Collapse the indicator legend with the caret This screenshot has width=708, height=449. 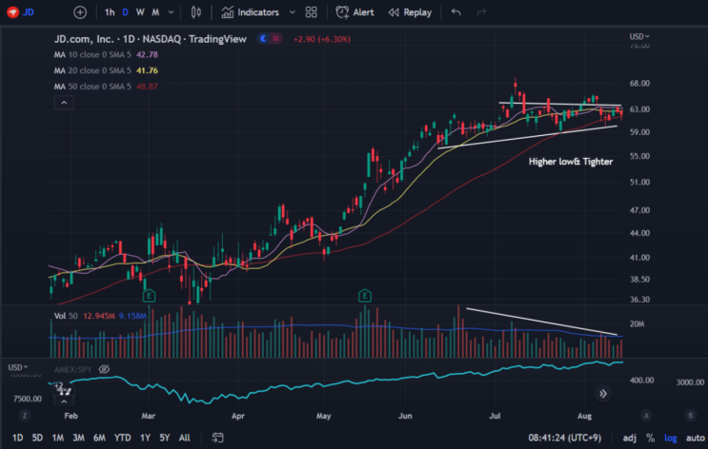[64, 103]
